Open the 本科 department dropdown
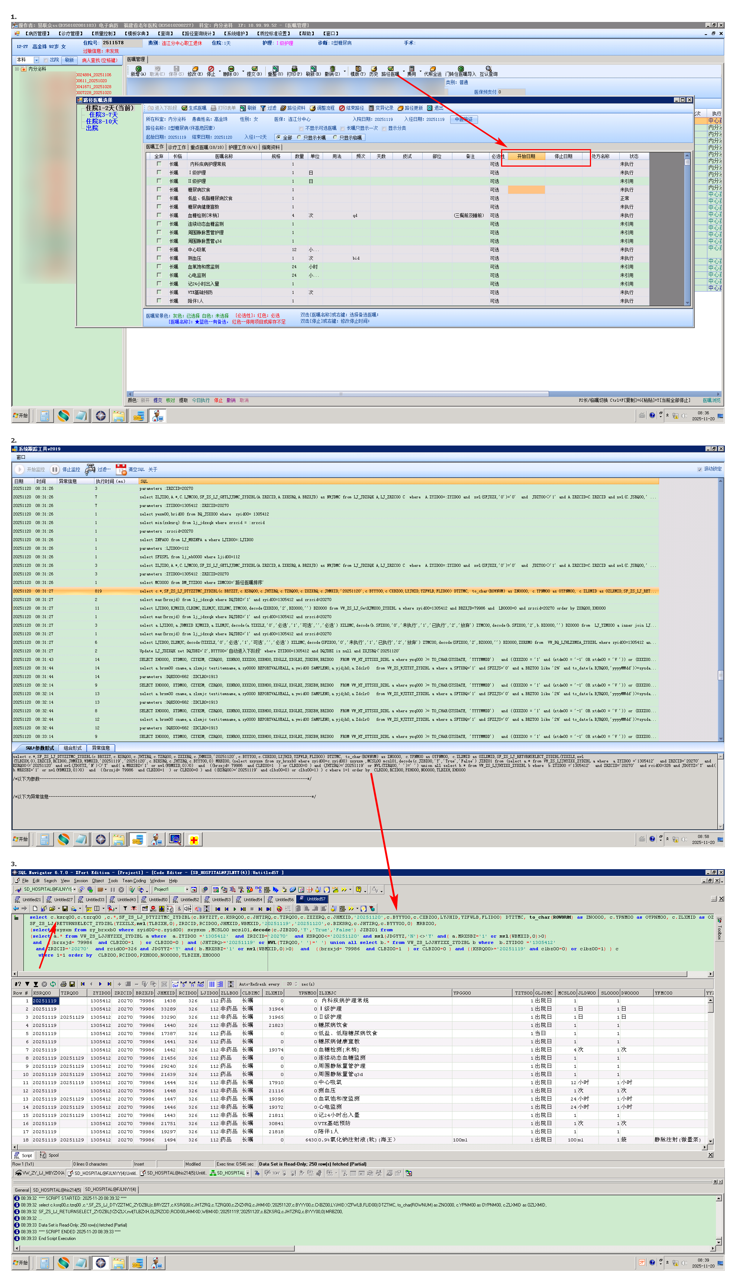 36,60
